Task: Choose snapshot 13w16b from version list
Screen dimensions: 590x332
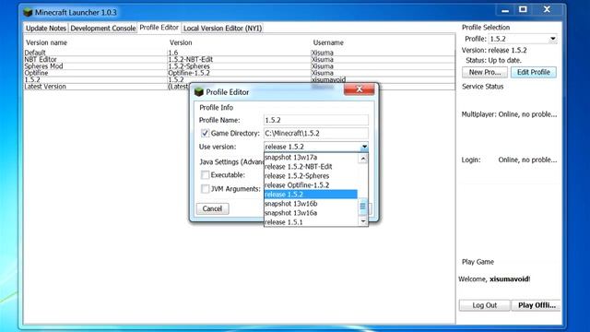Action: click(x=311, y=204)
